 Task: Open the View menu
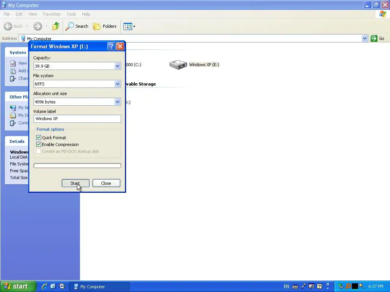click(33, 14)
